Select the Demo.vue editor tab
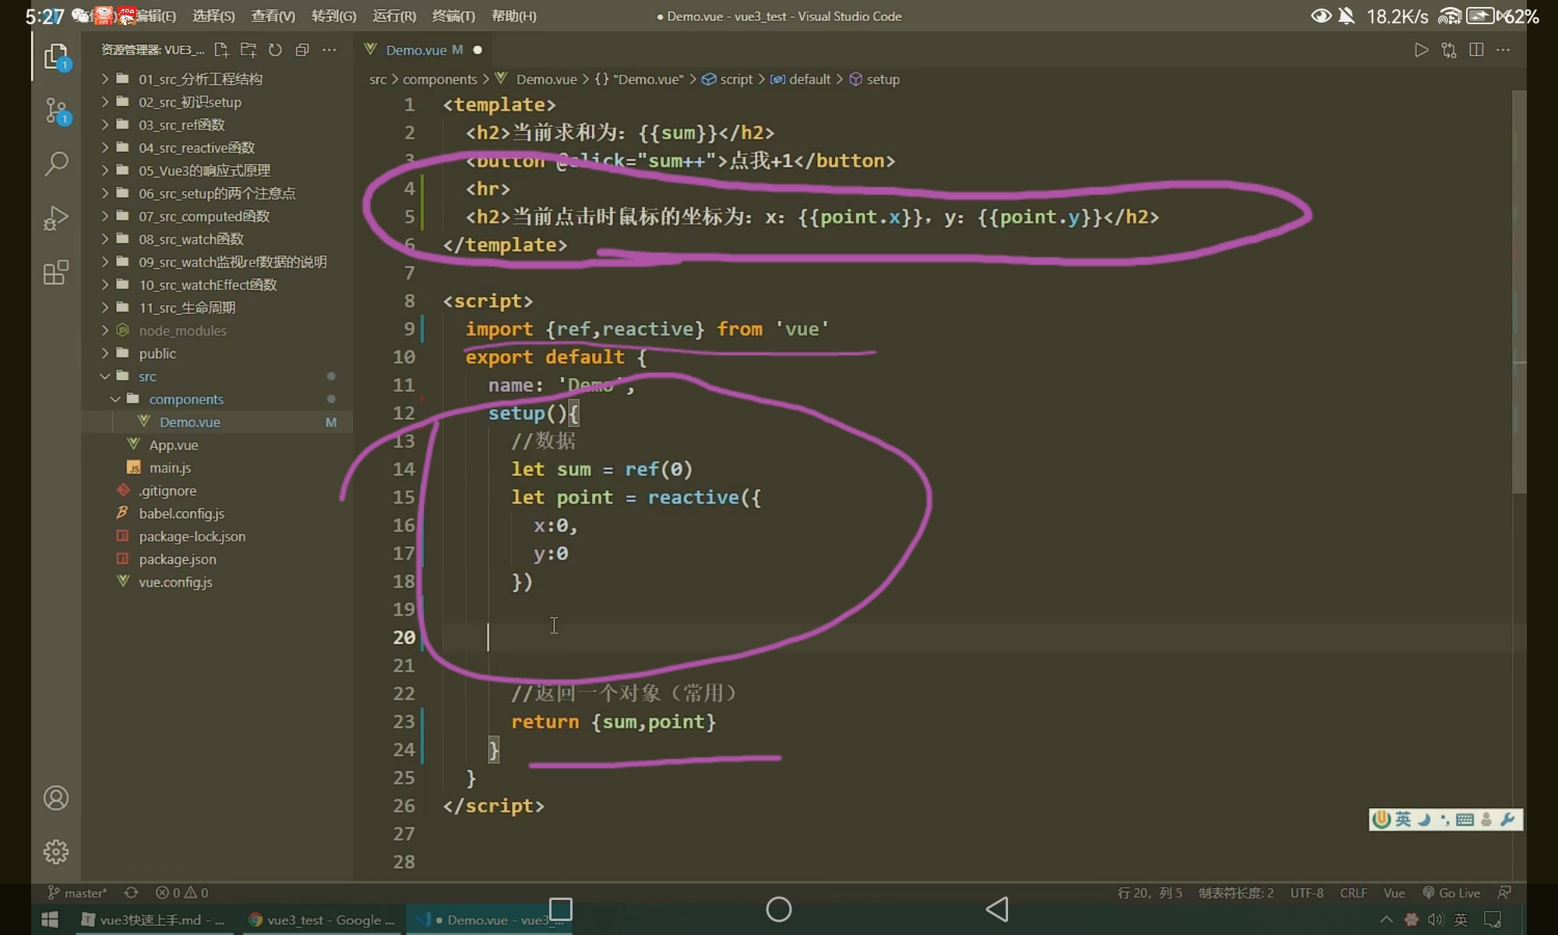 416,50
